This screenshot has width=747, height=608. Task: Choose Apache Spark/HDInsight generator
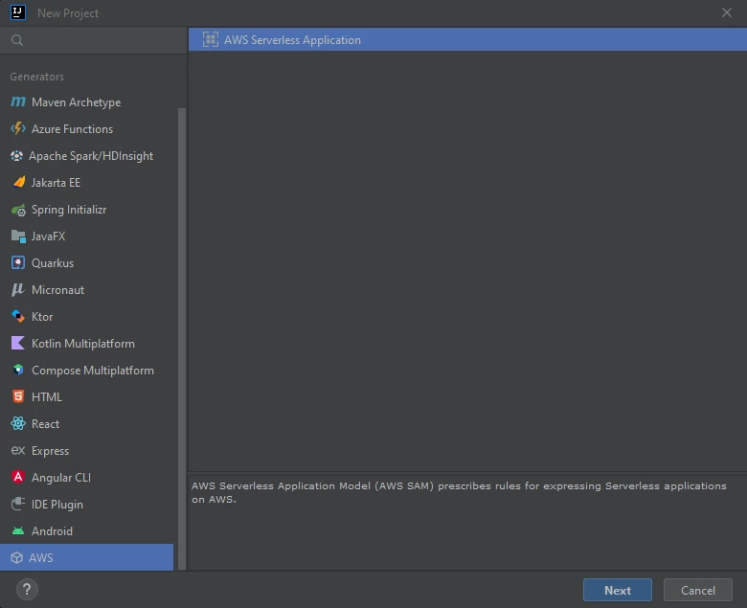pyautogui.click(x=87, y=156)
